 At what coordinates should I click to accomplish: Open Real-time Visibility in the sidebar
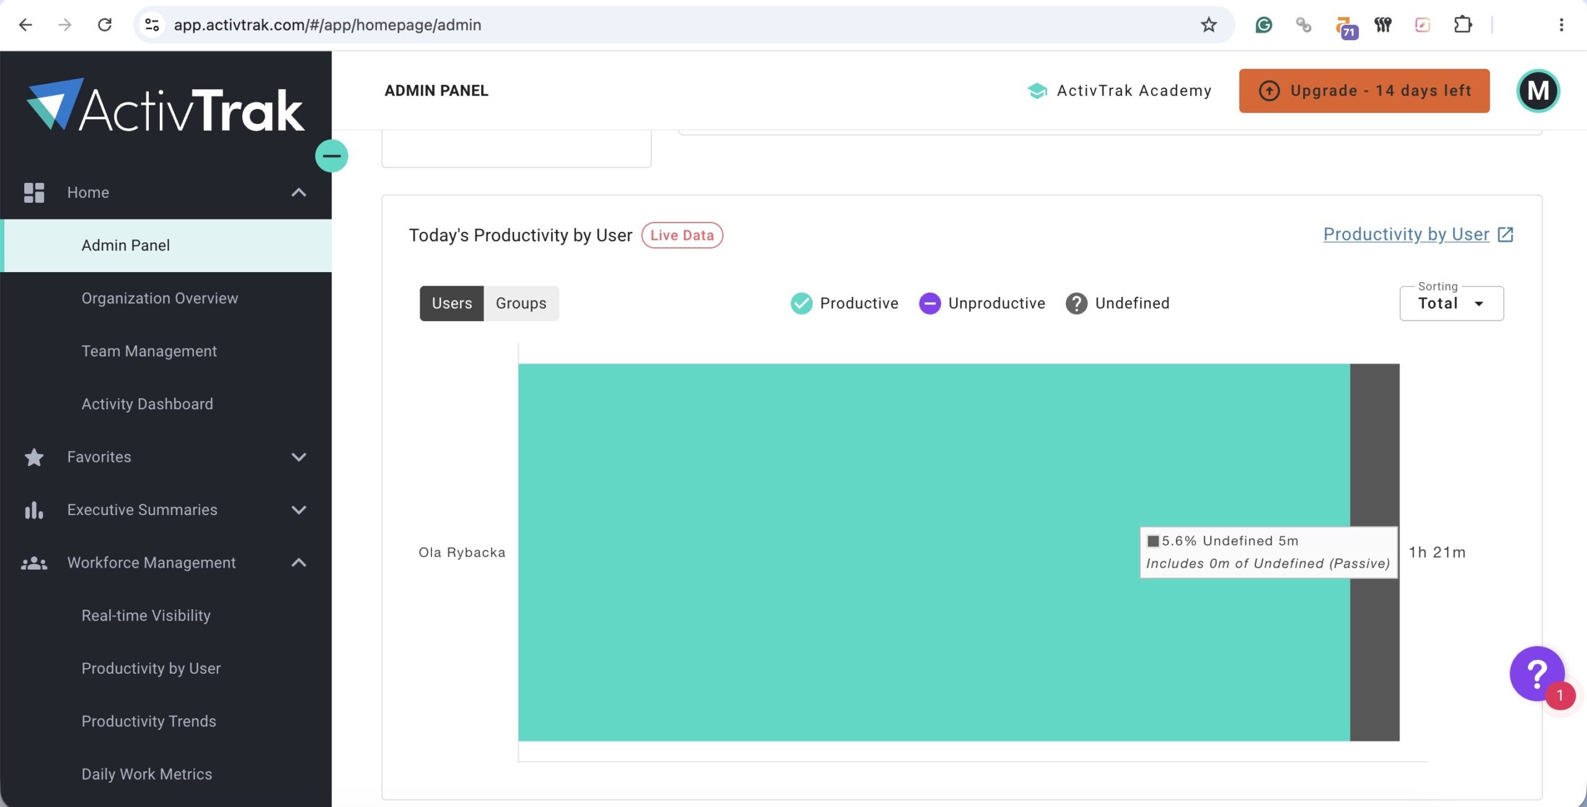click(166, 616)
